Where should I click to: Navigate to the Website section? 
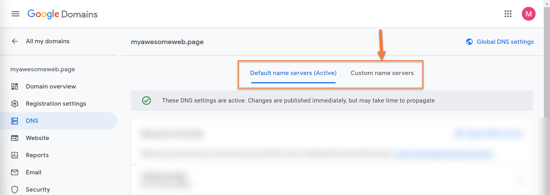tap(38, 138)
